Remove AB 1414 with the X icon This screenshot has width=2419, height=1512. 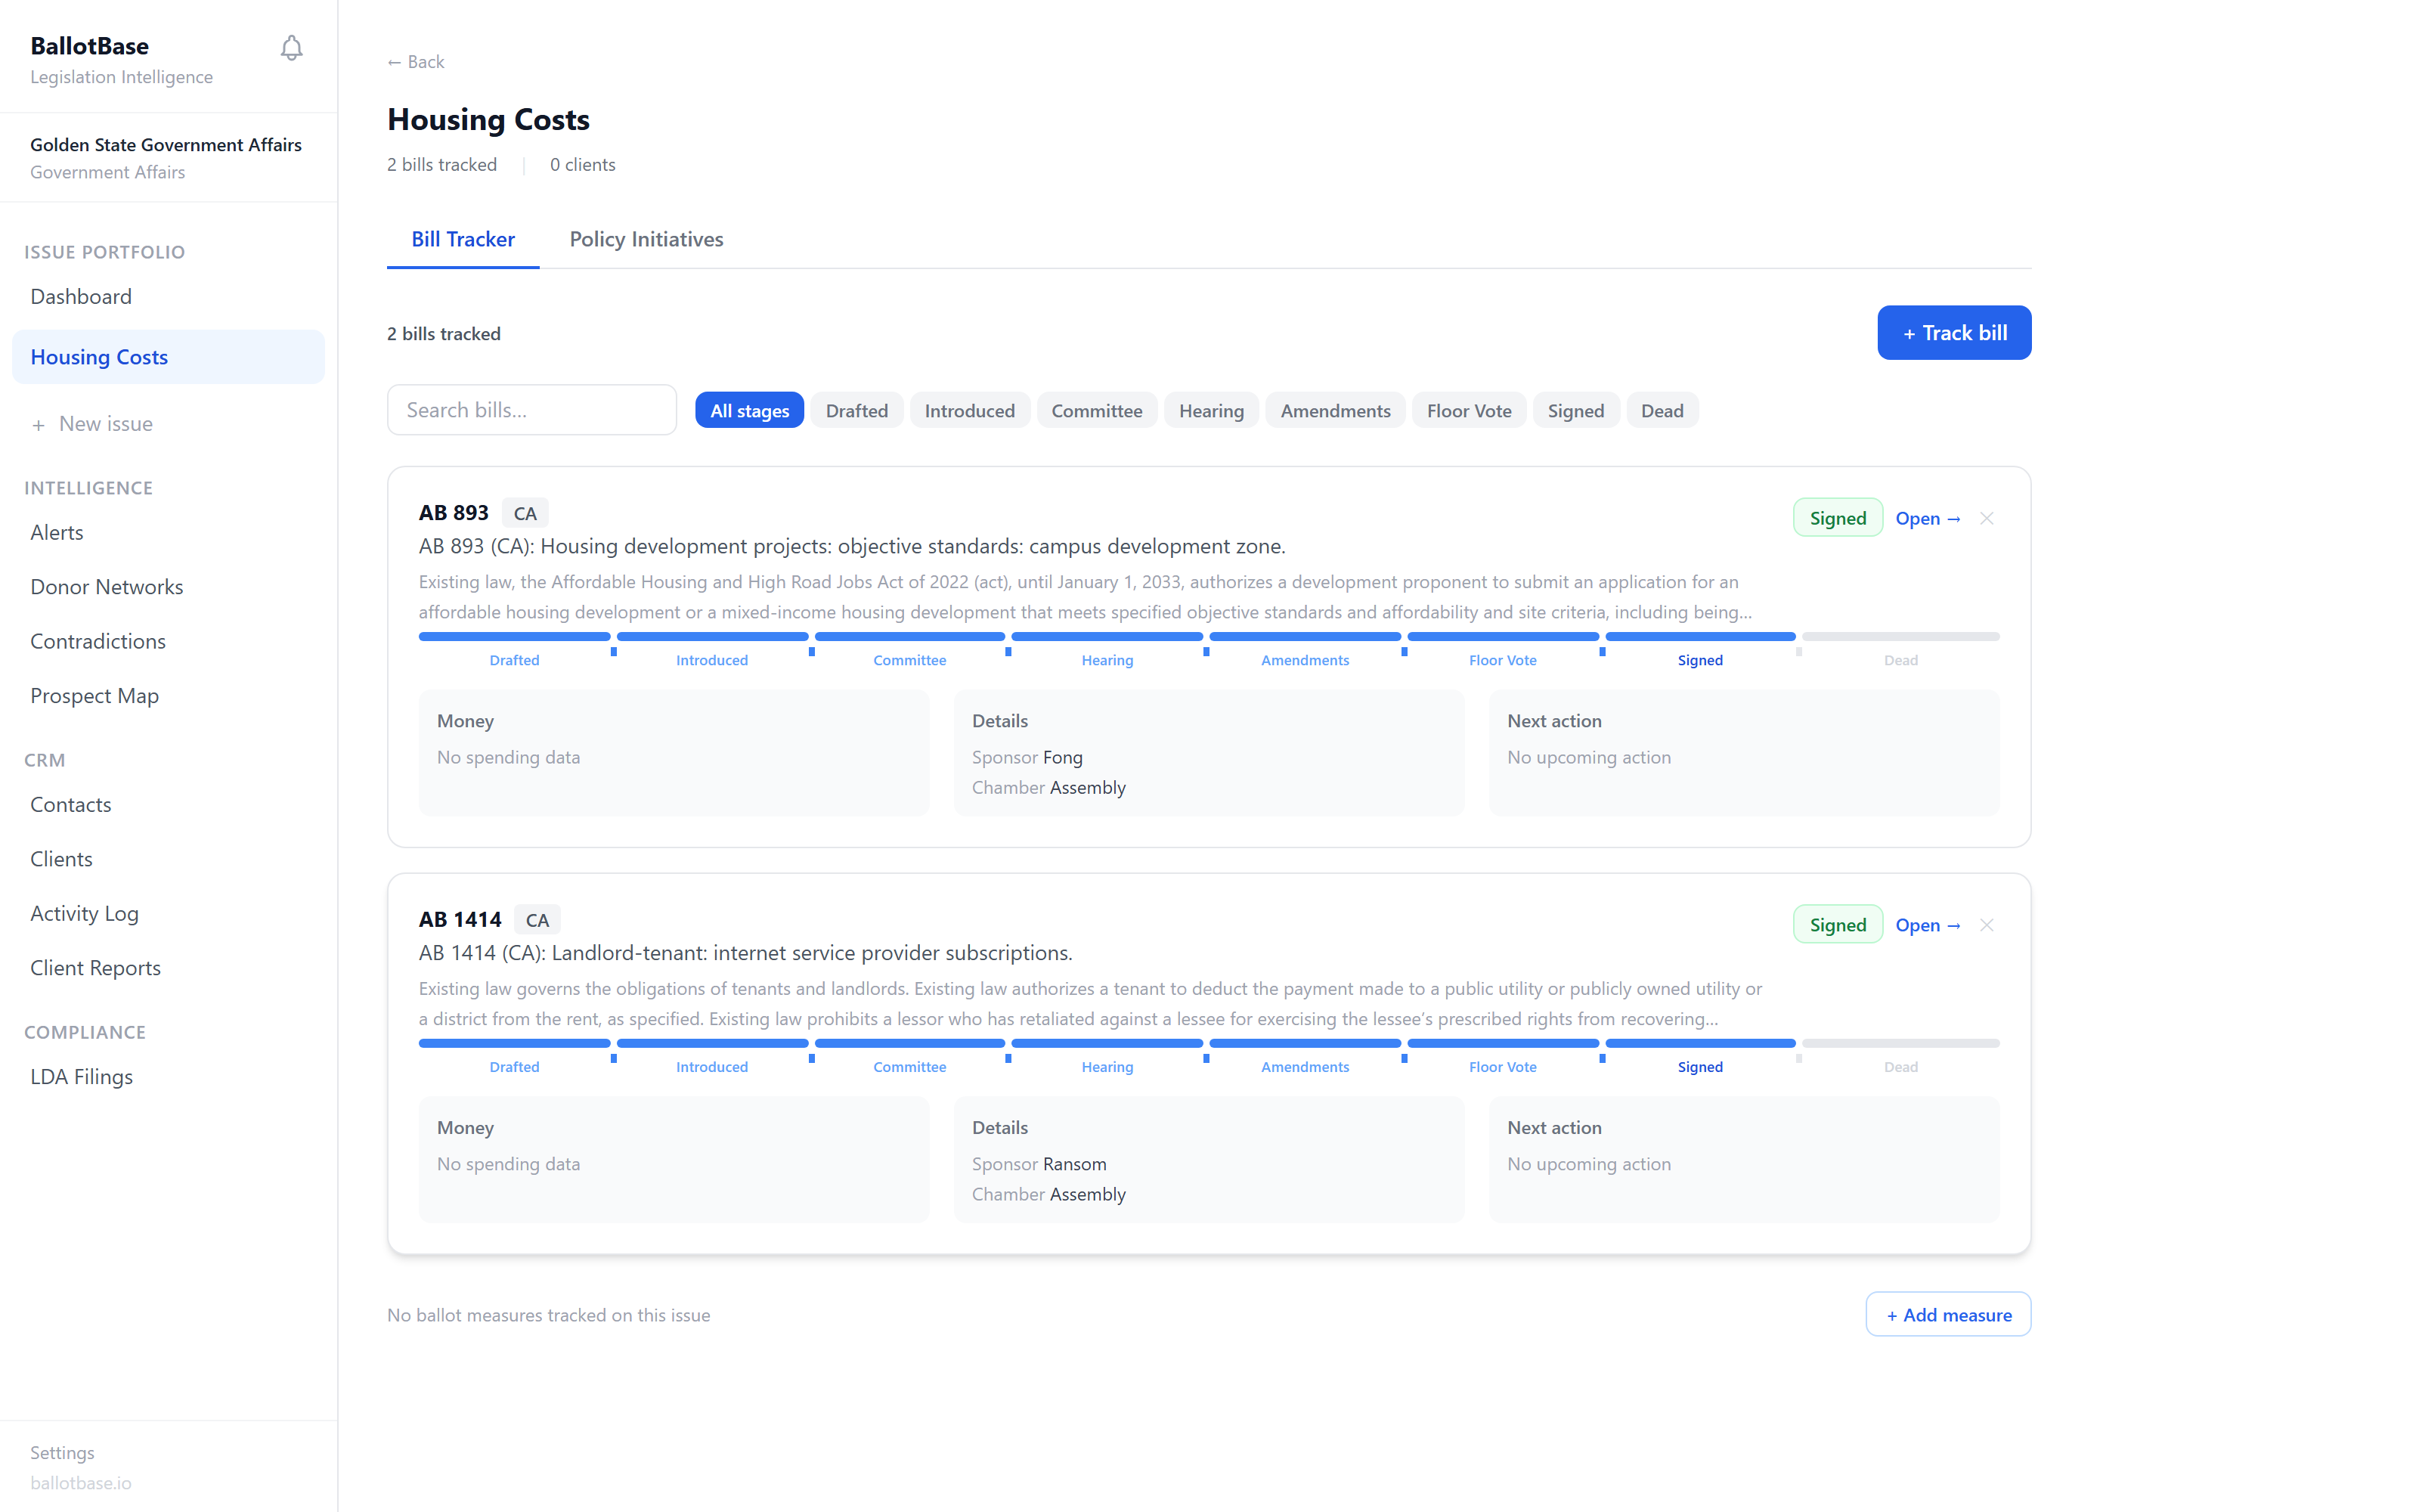(x=1986, y=925)
